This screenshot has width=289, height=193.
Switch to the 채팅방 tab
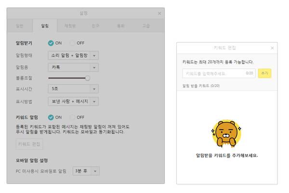pyautogui.click(x=70, y=26)
